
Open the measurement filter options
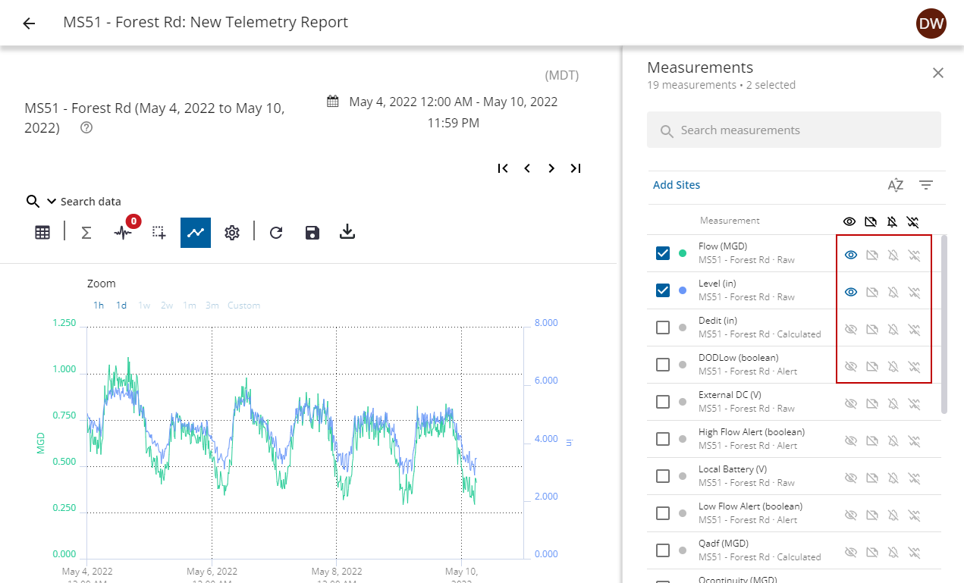[925, 184]
